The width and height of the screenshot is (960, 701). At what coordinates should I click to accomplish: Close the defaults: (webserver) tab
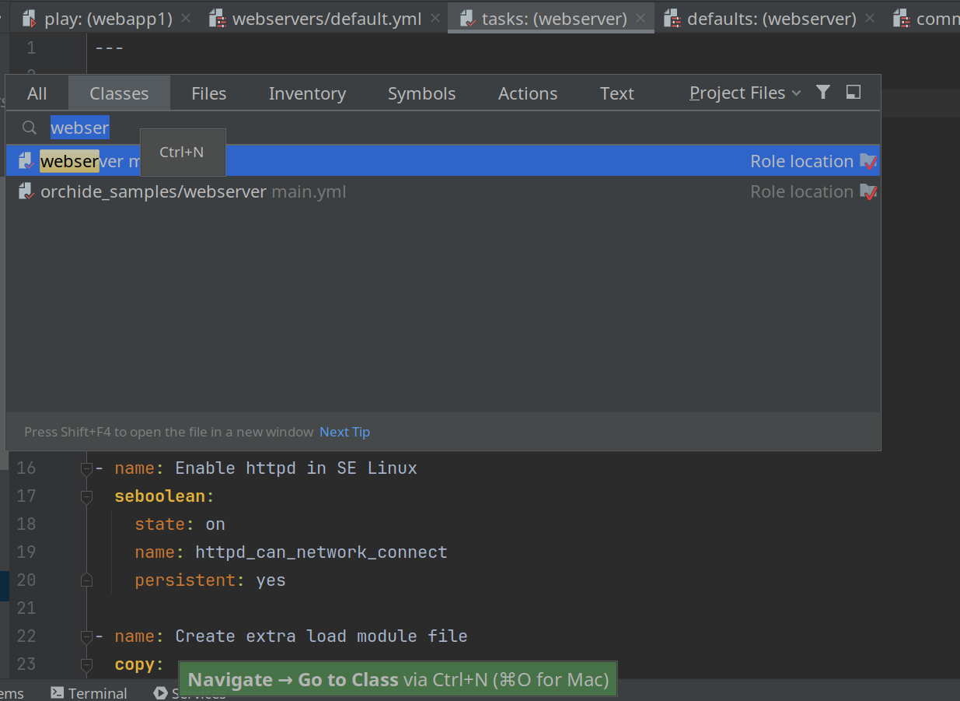[x=869, y=18]
